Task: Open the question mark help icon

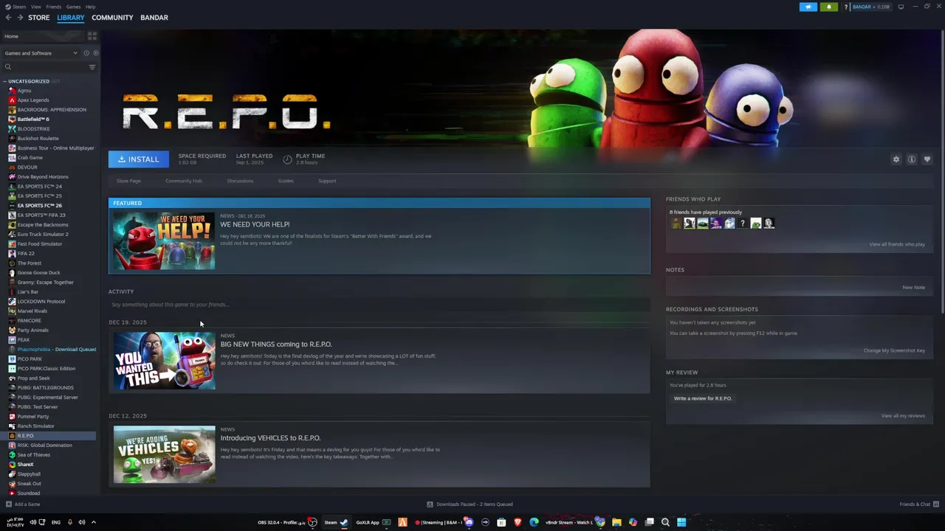Action: click(x=846, y=7)
